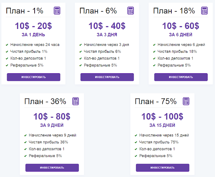Click 'Начисление через 9 дней' list item
Image resolution: width=215 pixels, height=177 pixels.
[x=52, y=135]
